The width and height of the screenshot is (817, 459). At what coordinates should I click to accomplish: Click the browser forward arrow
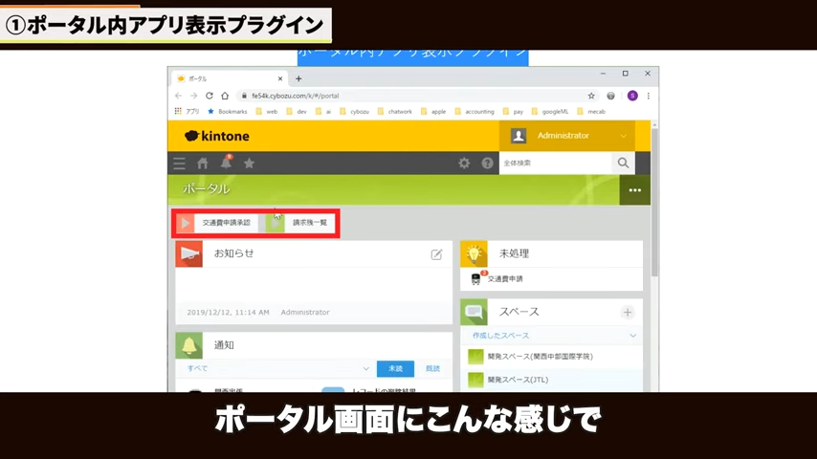click(x=194, y=96)
